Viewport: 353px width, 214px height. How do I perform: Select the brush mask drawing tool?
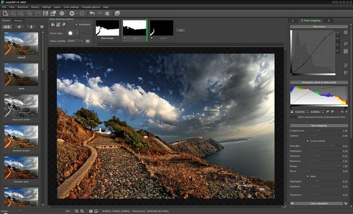(x=58, y=25)
